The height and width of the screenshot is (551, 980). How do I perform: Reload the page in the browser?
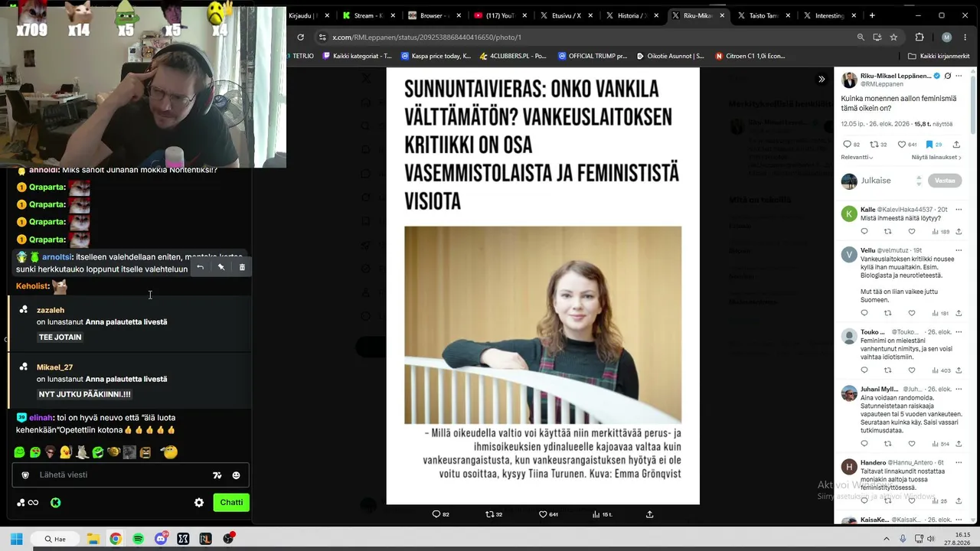point(300,37)
